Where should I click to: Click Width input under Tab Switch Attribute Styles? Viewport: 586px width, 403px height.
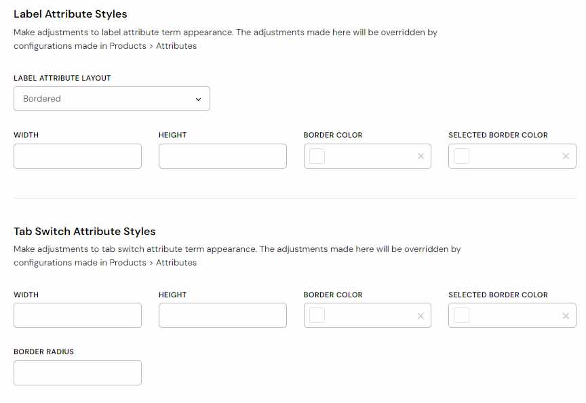[77, 316]
